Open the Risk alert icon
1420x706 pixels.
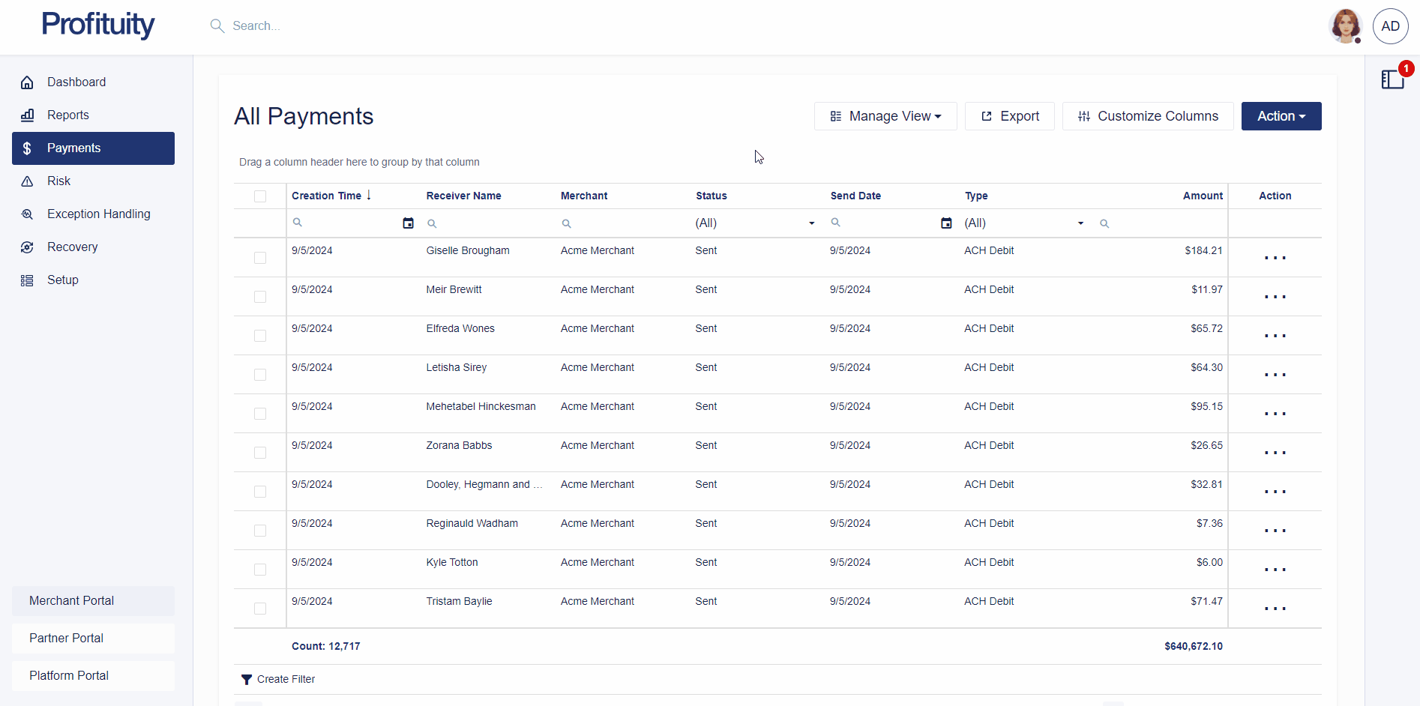[27, 181]
